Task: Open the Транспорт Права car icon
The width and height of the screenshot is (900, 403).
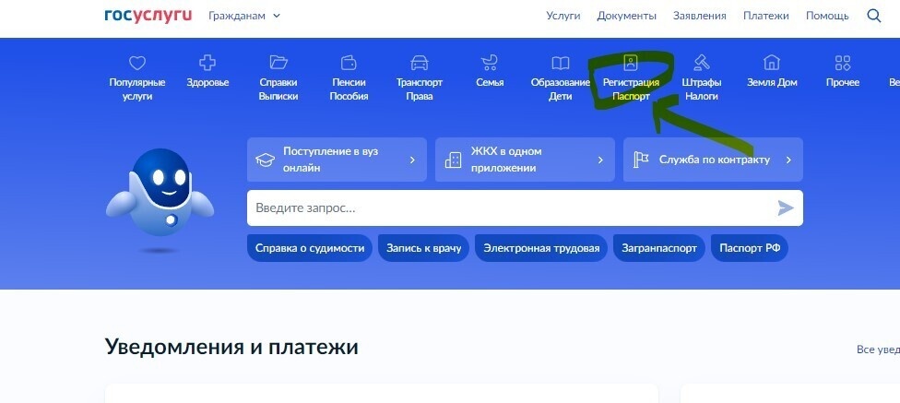Action: (420, 62)
